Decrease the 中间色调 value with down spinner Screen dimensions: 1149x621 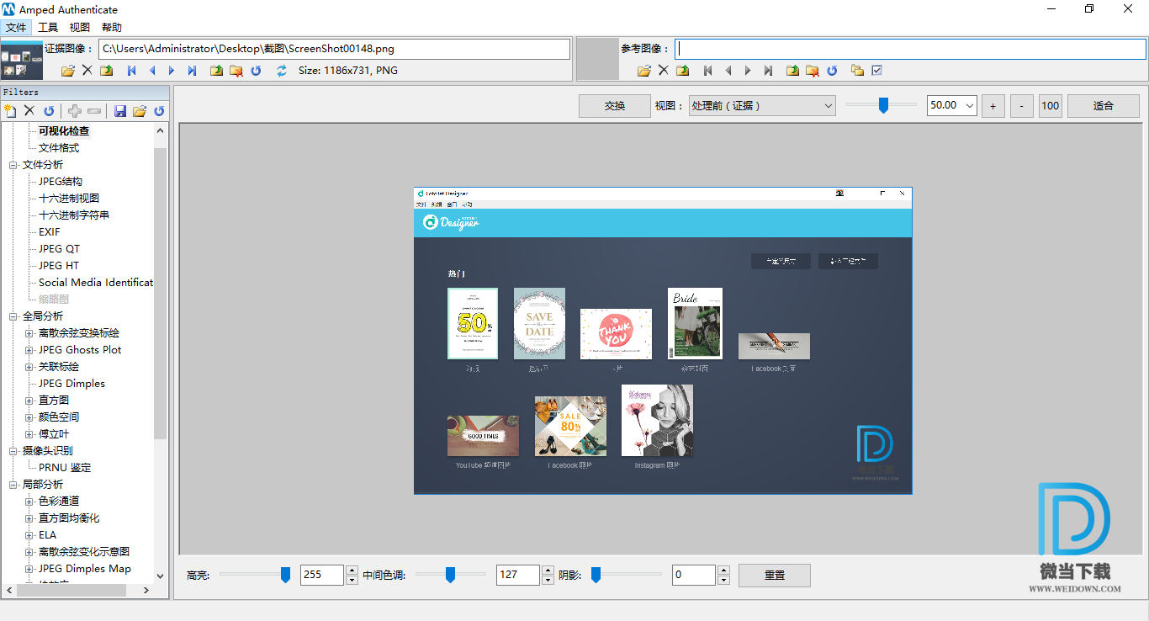pyautogui.click(x=548, y=580)
